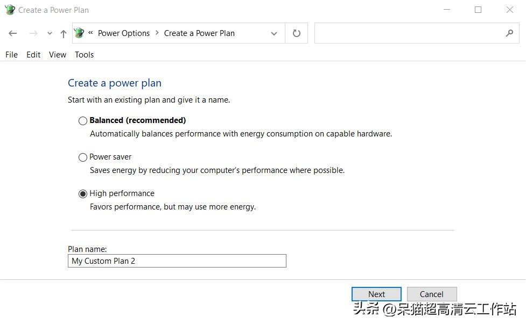Screen dimensions: 526x325
Task: Open the Tools menu
Action: tap(84, 55)
